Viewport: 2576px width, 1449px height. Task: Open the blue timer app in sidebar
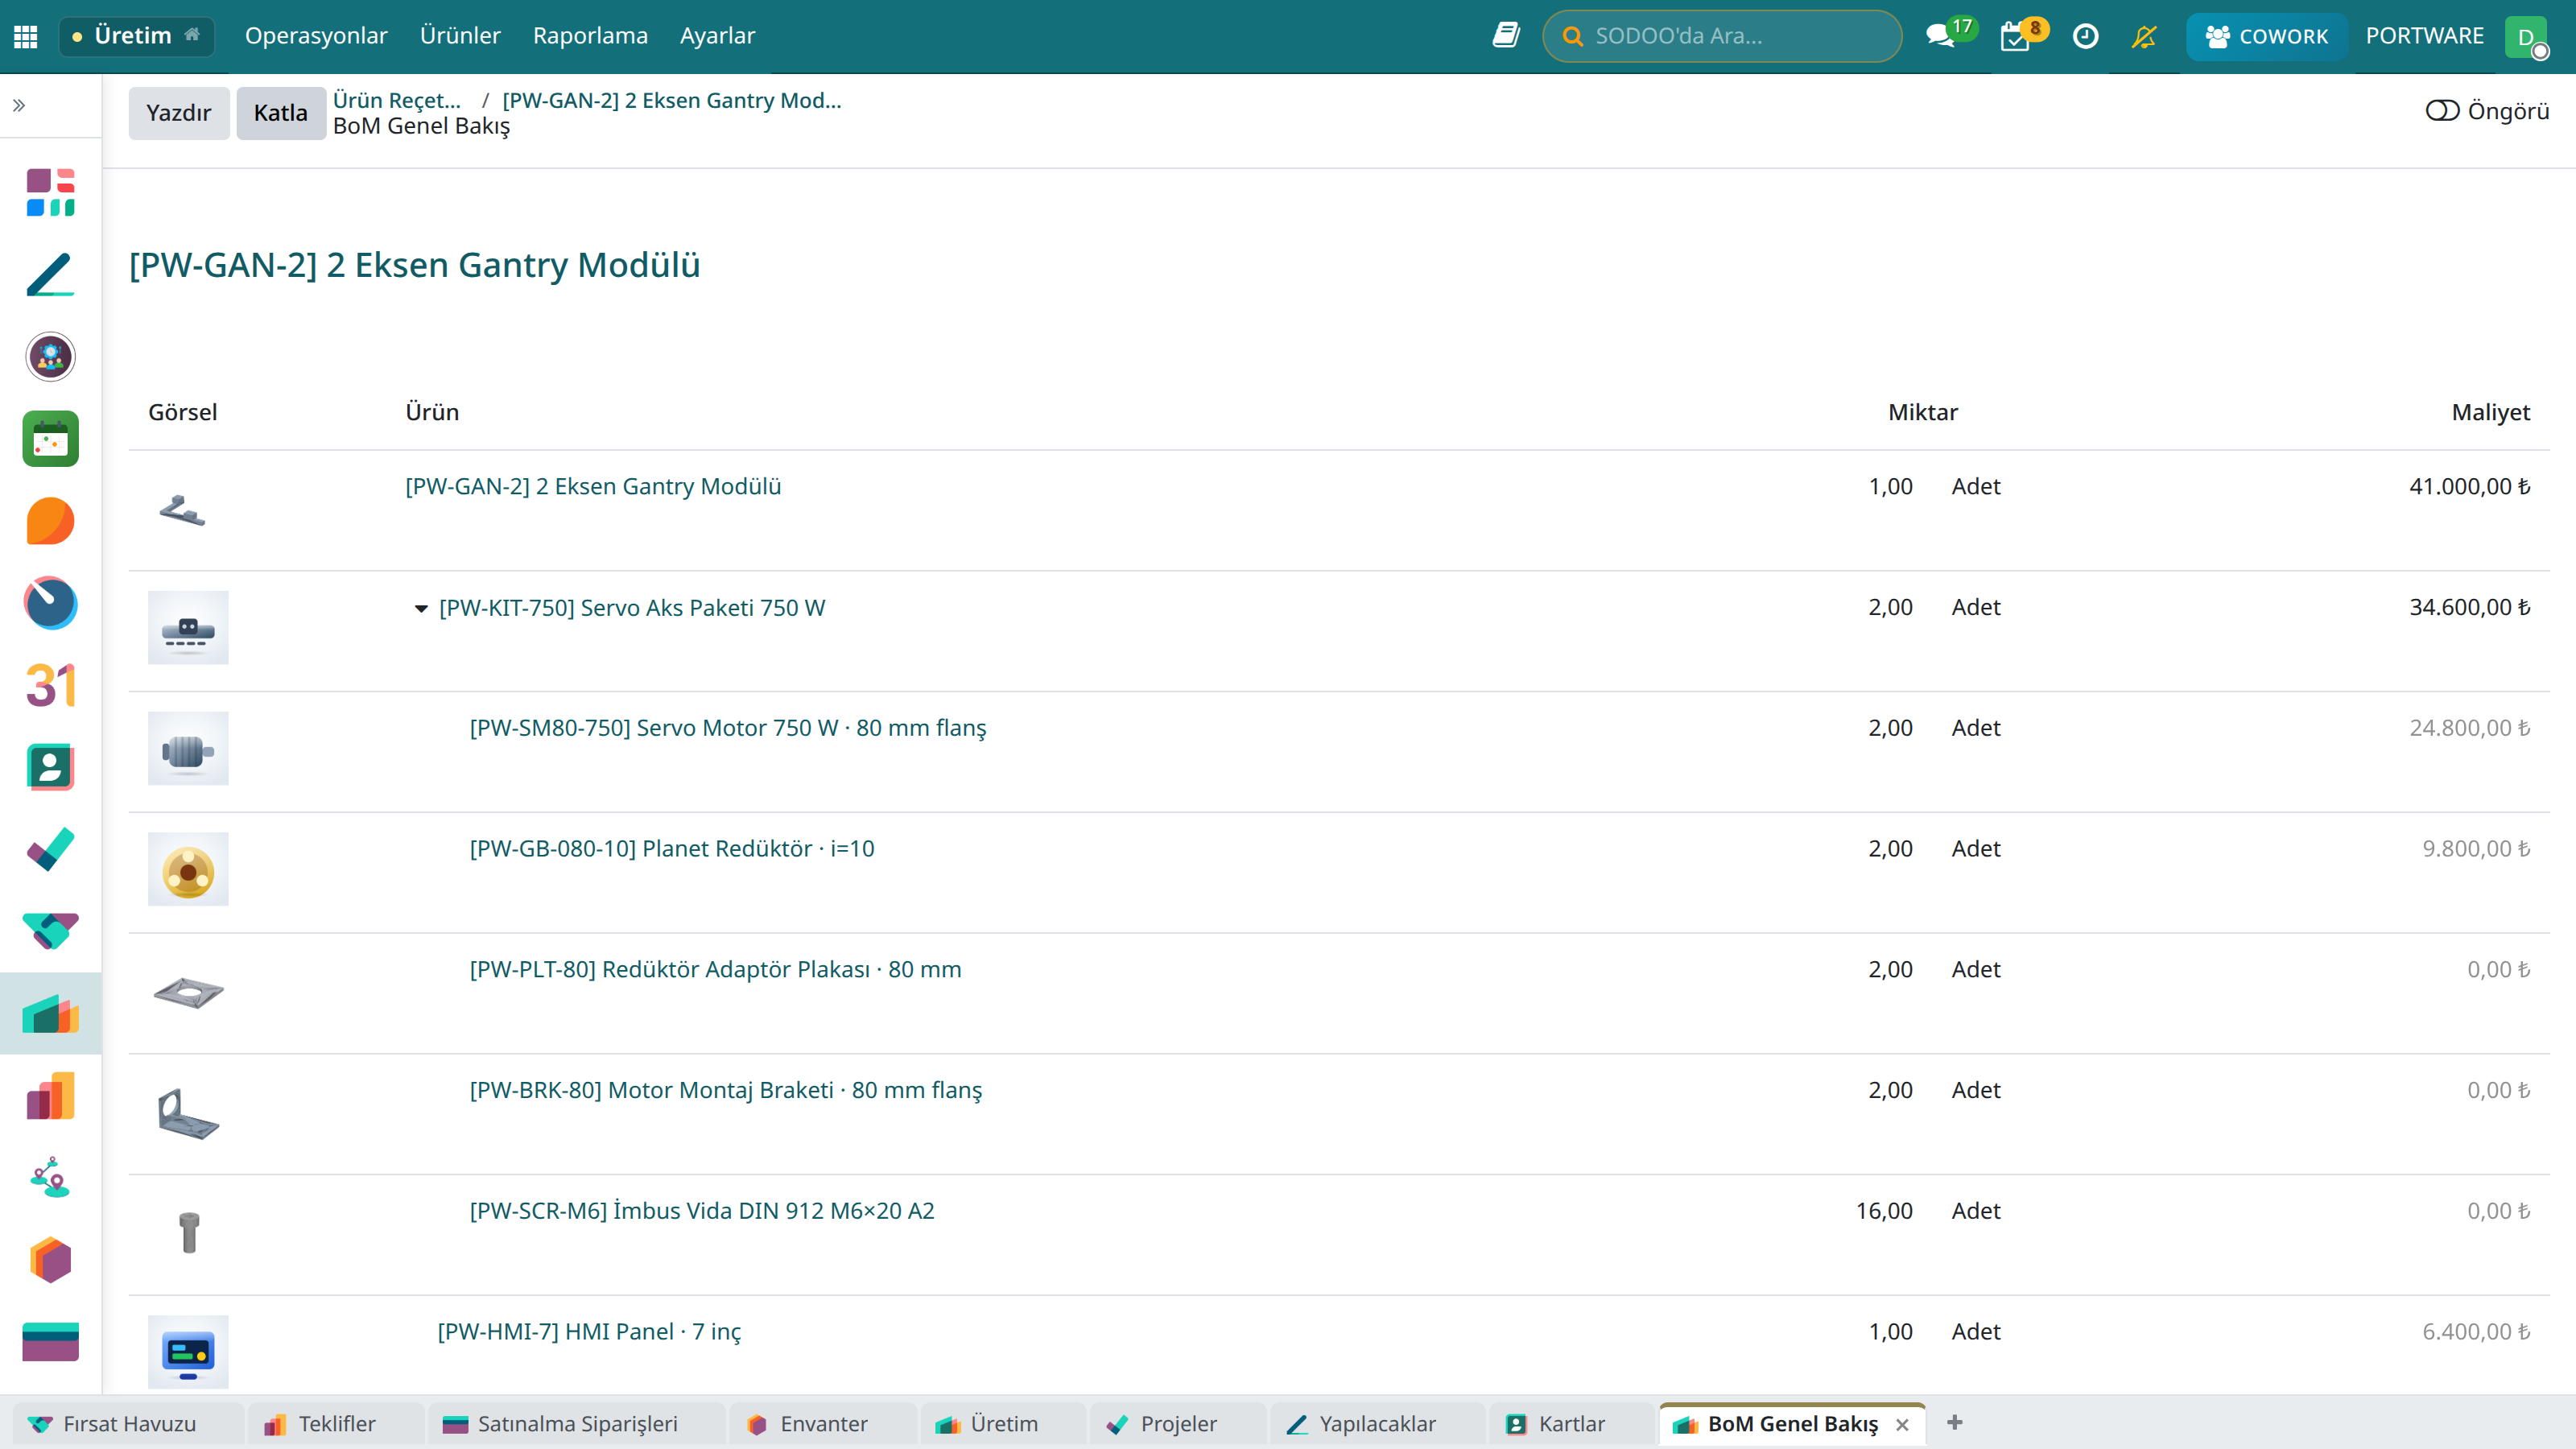coord(50,603)
